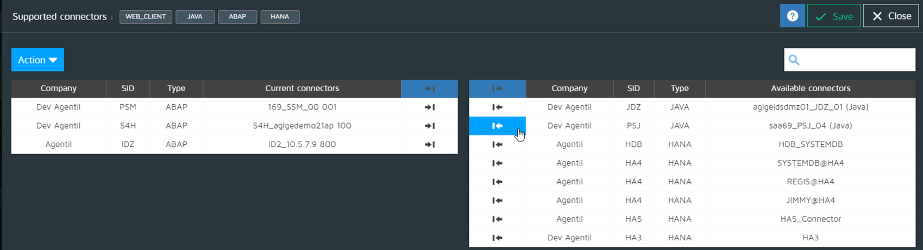Click the remove-all arrow in current connectors header
This screenshot has width=923, height=250.
click(x=429, y=88)
